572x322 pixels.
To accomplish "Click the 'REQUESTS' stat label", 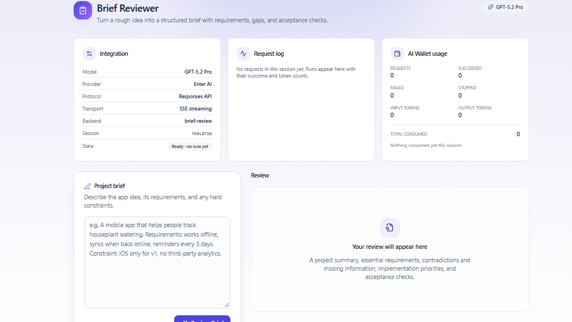I will click(x=400, y=68).
